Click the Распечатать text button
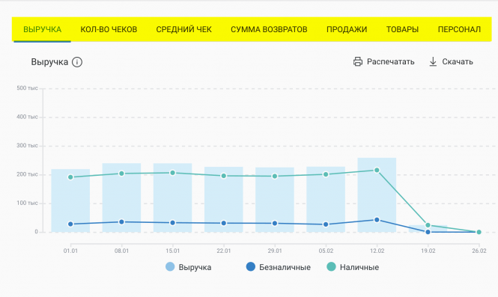Screen dimensions: 498x297 (x=390, y=61)
